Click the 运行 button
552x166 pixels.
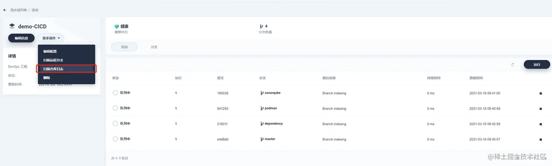coord(537,64)
